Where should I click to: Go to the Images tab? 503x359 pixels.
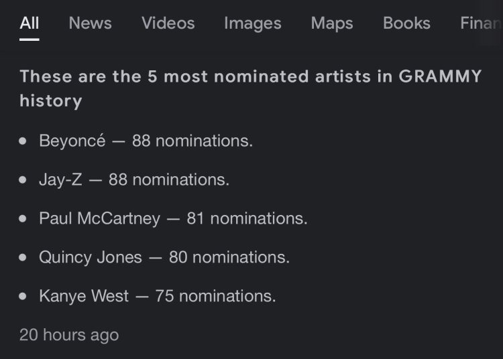click(x=252, y=23)
